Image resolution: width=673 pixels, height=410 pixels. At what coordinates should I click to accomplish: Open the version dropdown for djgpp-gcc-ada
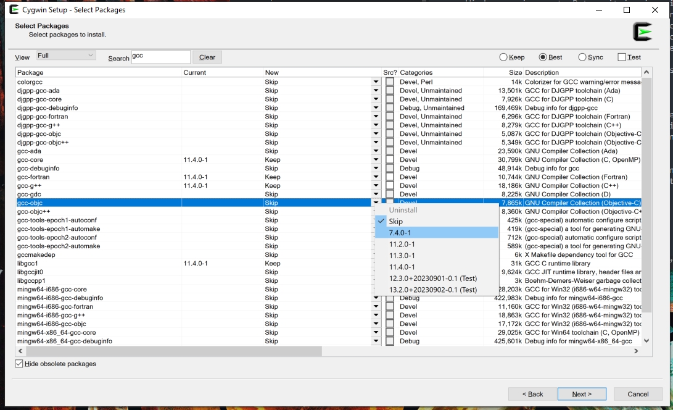[x=376, y=90]
